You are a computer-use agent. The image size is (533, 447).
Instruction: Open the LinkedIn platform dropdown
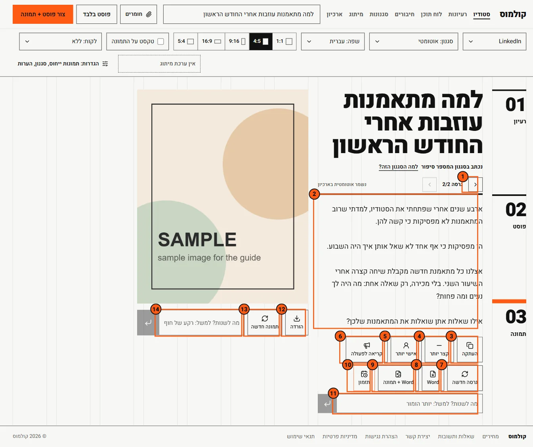(x=495, y=41)
